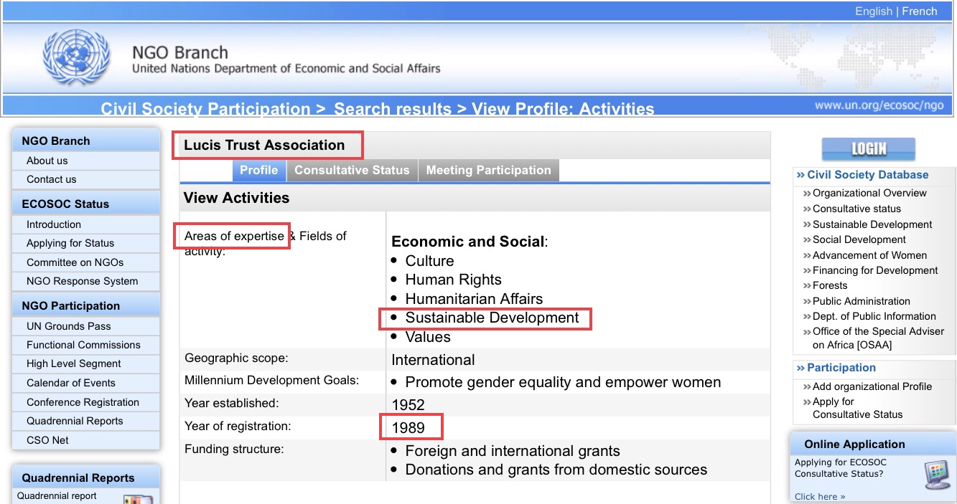Viewport: 957px width, 504px height.
Task: Click the Values list item
Action: [428, 337]
